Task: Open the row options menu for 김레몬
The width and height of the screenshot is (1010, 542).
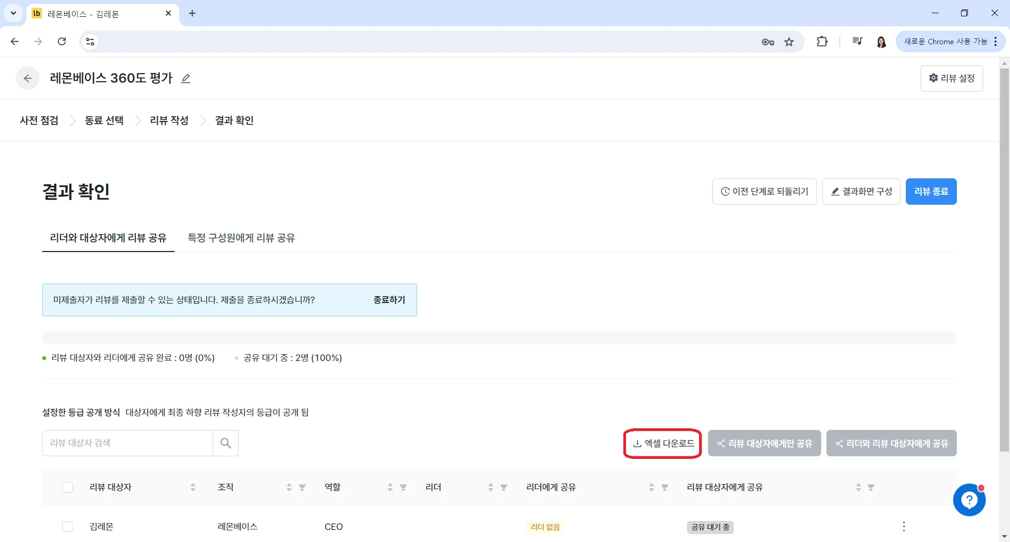Action: click(904, 527)
